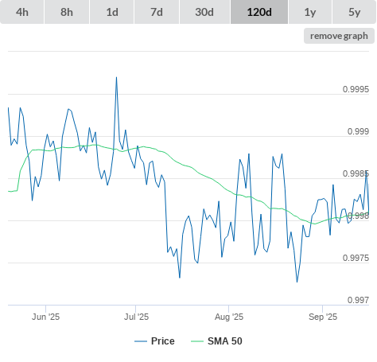Click the Sep '25 axis label
This screenshot has height=362, width=377.
[x=323, y=317]
